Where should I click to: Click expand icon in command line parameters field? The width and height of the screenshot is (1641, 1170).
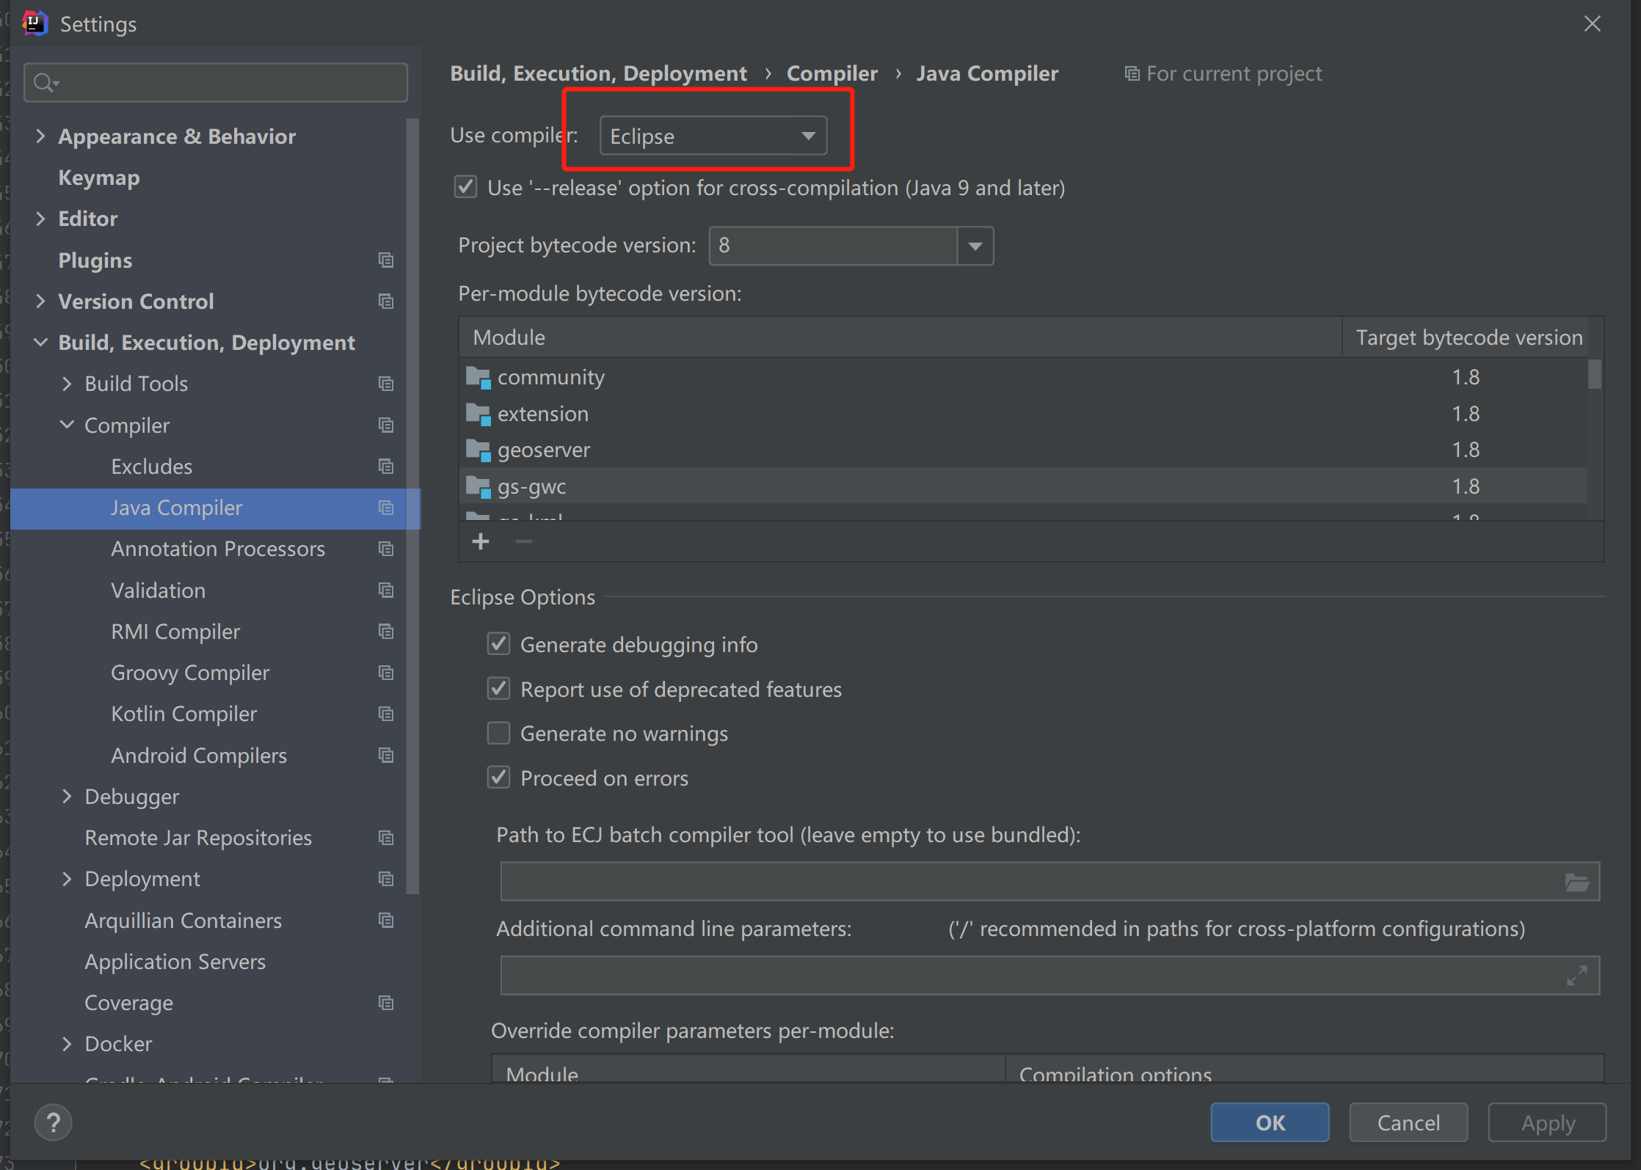coord(1576,976)
